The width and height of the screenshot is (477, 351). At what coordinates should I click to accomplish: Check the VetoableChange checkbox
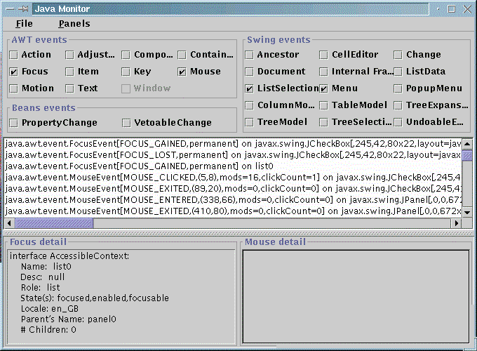coord(126,123)
